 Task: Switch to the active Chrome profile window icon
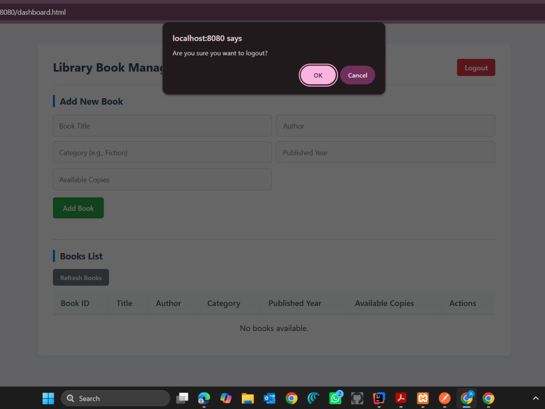click(467, 398)
